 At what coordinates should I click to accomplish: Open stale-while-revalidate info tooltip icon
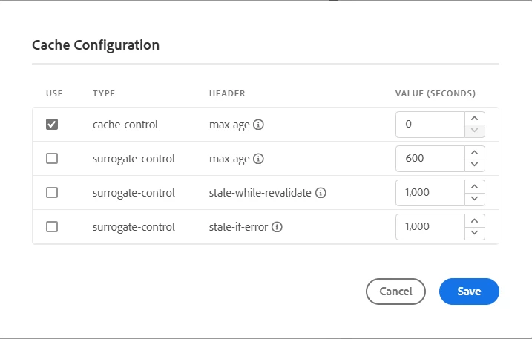[x=321, y=193]
